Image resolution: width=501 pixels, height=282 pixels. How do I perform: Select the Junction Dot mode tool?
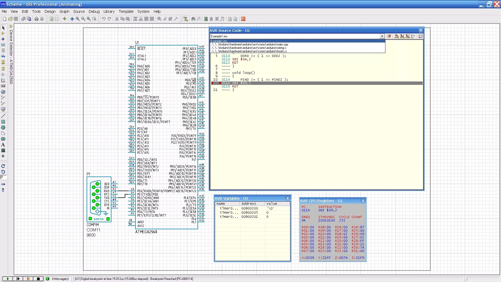(x=3, y=39)
